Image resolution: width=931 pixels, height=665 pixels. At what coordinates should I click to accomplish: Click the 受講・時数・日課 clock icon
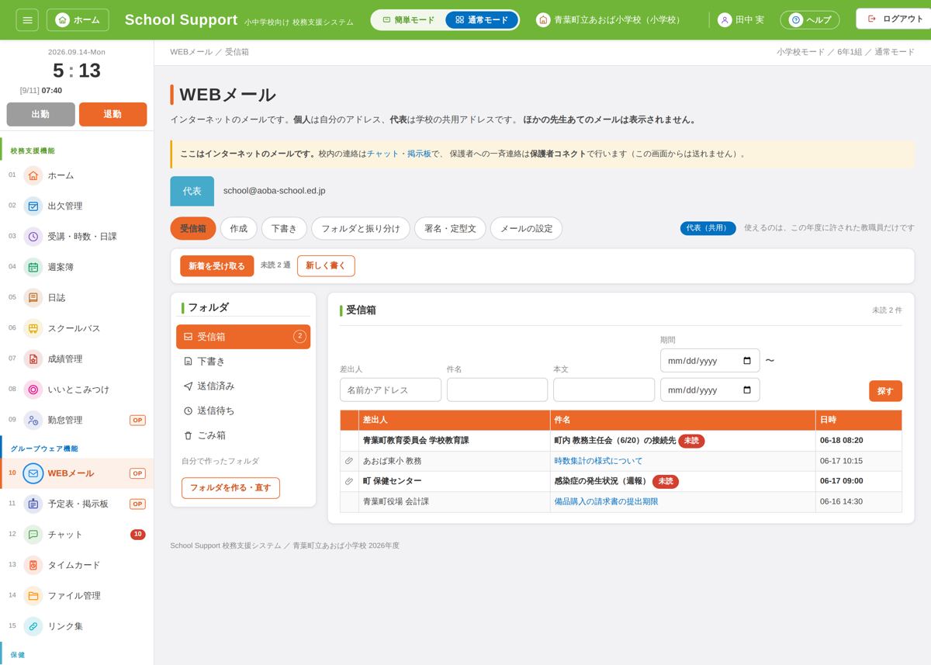click(x=33, y=237)
